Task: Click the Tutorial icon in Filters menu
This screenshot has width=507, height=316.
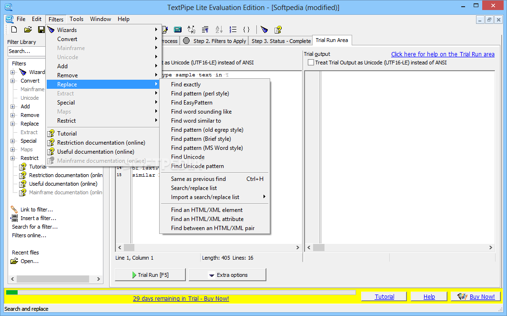Action: [51, 133]
